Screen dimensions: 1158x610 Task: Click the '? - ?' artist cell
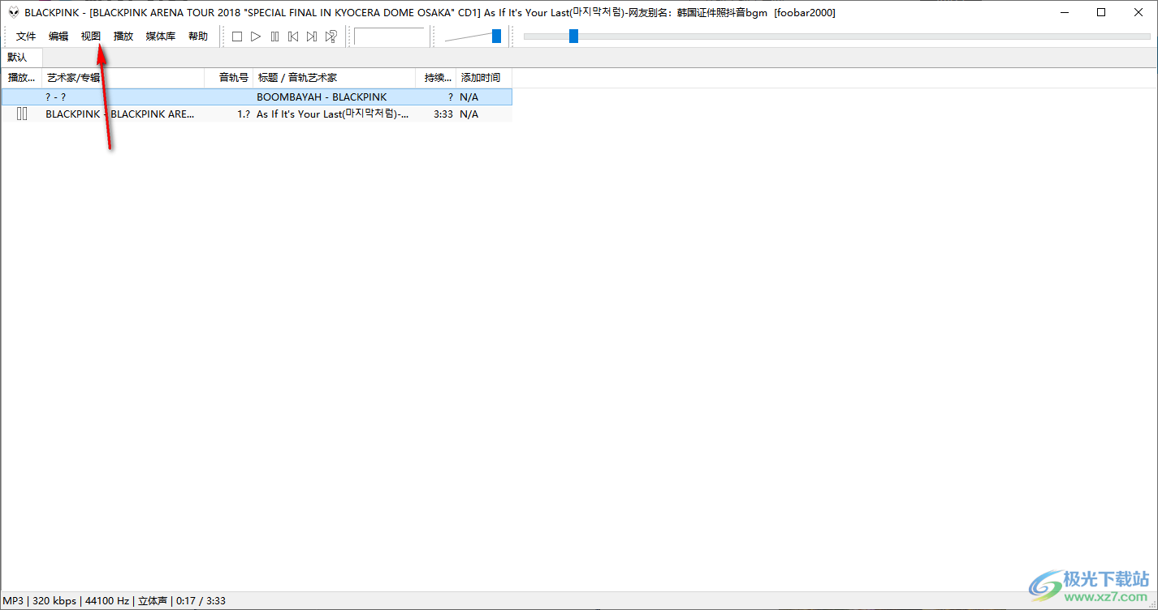pos(56,97)
